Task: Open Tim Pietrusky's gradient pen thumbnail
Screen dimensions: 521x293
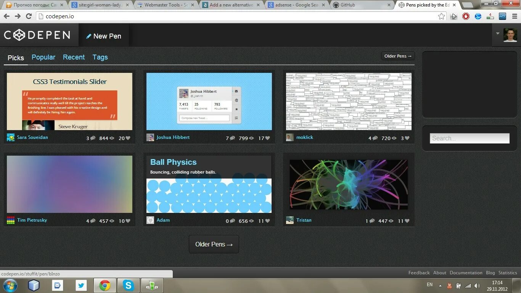Action: (x=69, y=184)
